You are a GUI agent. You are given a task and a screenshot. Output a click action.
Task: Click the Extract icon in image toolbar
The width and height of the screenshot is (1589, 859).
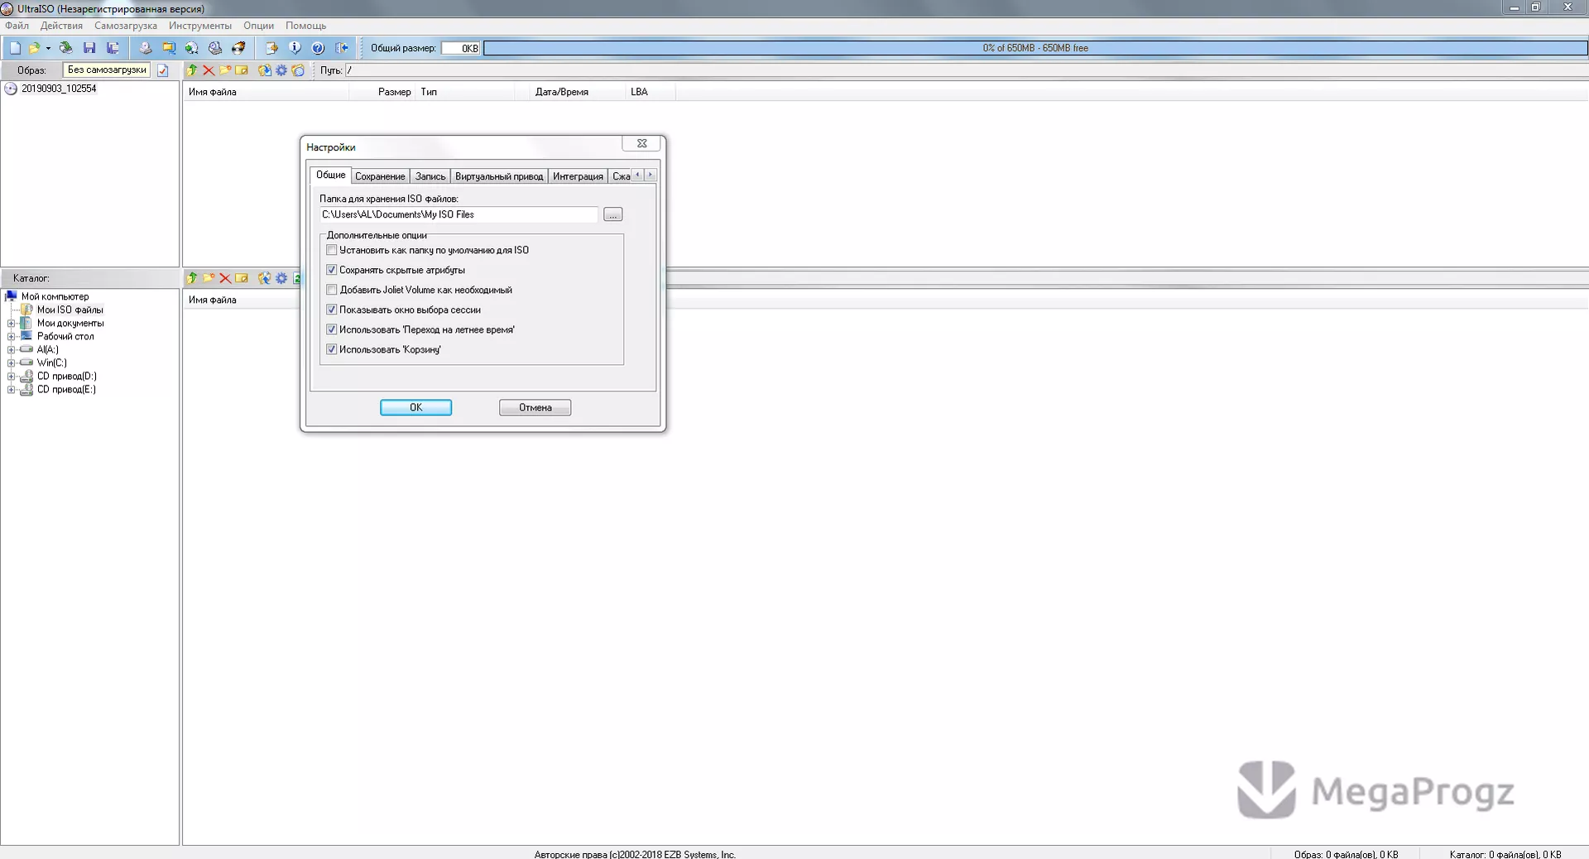(265, 70)
